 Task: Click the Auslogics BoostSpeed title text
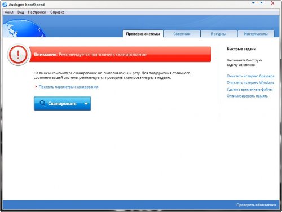click(x=27, y=5)
